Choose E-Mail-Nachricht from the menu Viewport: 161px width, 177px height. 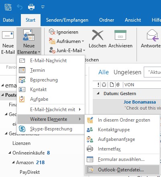(x=51, y=61)
